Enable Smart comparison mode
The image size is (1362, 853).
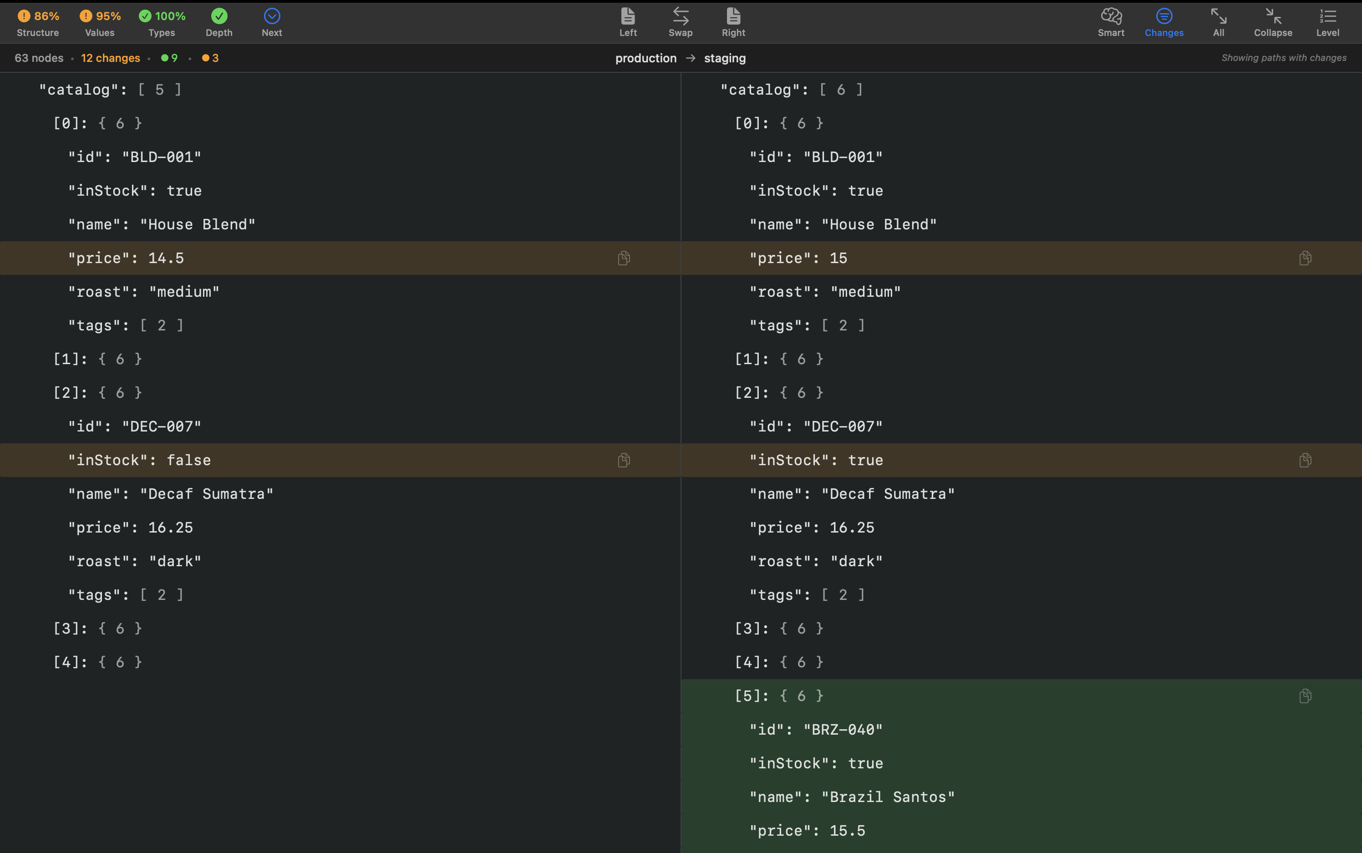[1111, 23]
